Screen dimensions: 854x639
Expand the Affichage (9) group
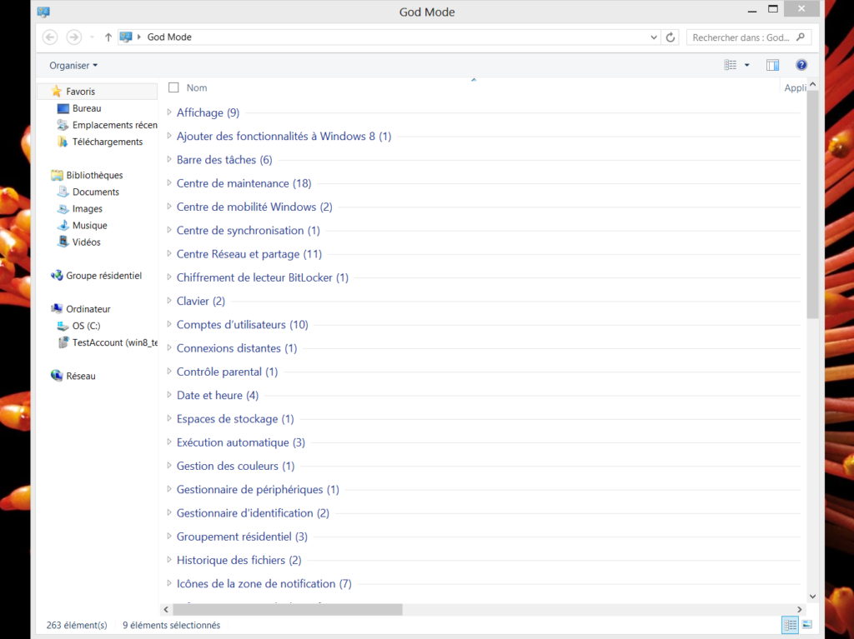coord(168,112)
